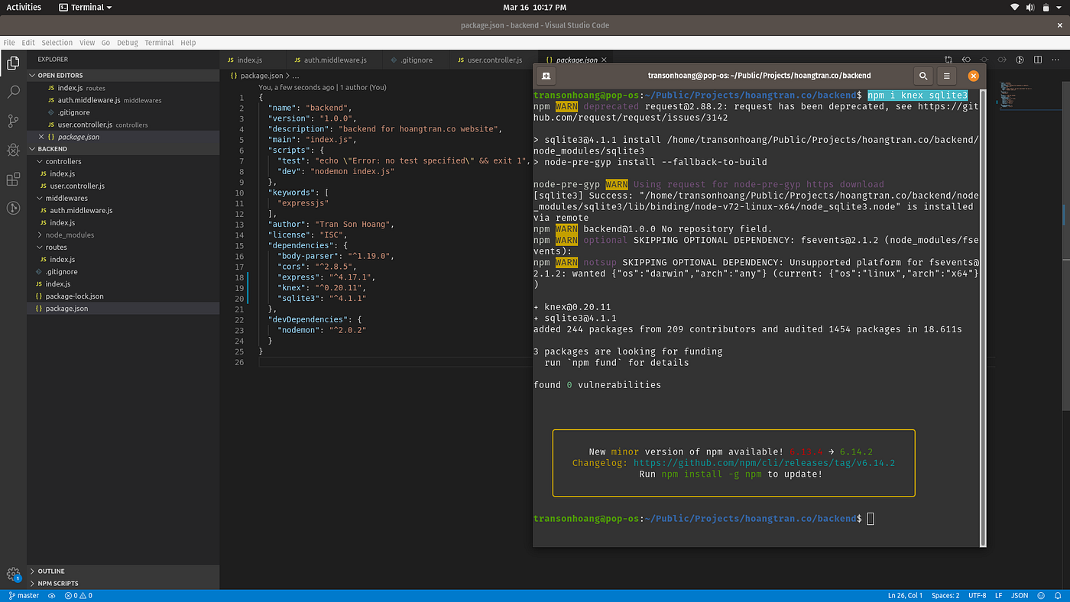Collapse the routes folder
Viewport: 1070px width, 602px height.
(x=56, y=247)
